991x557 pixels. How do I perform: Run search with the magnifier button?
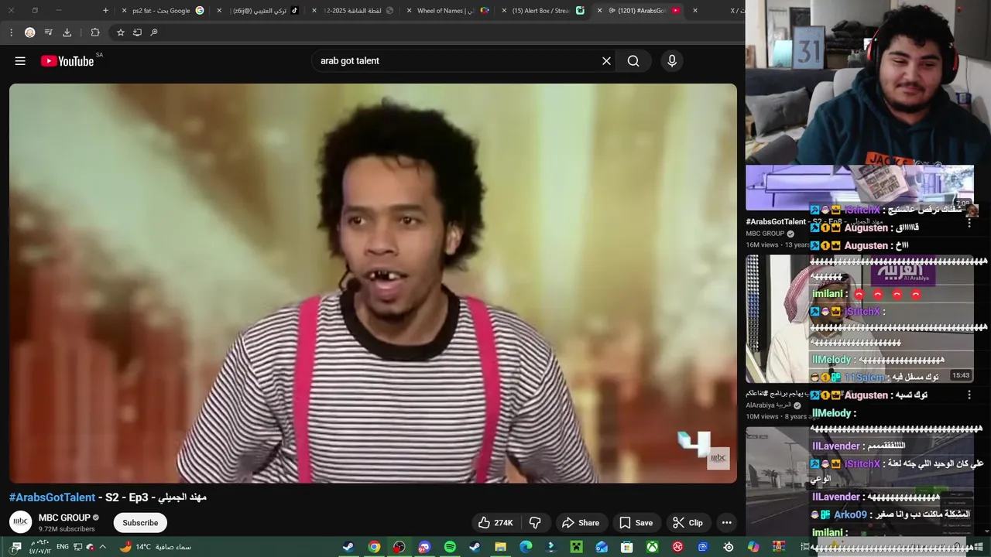633,61
